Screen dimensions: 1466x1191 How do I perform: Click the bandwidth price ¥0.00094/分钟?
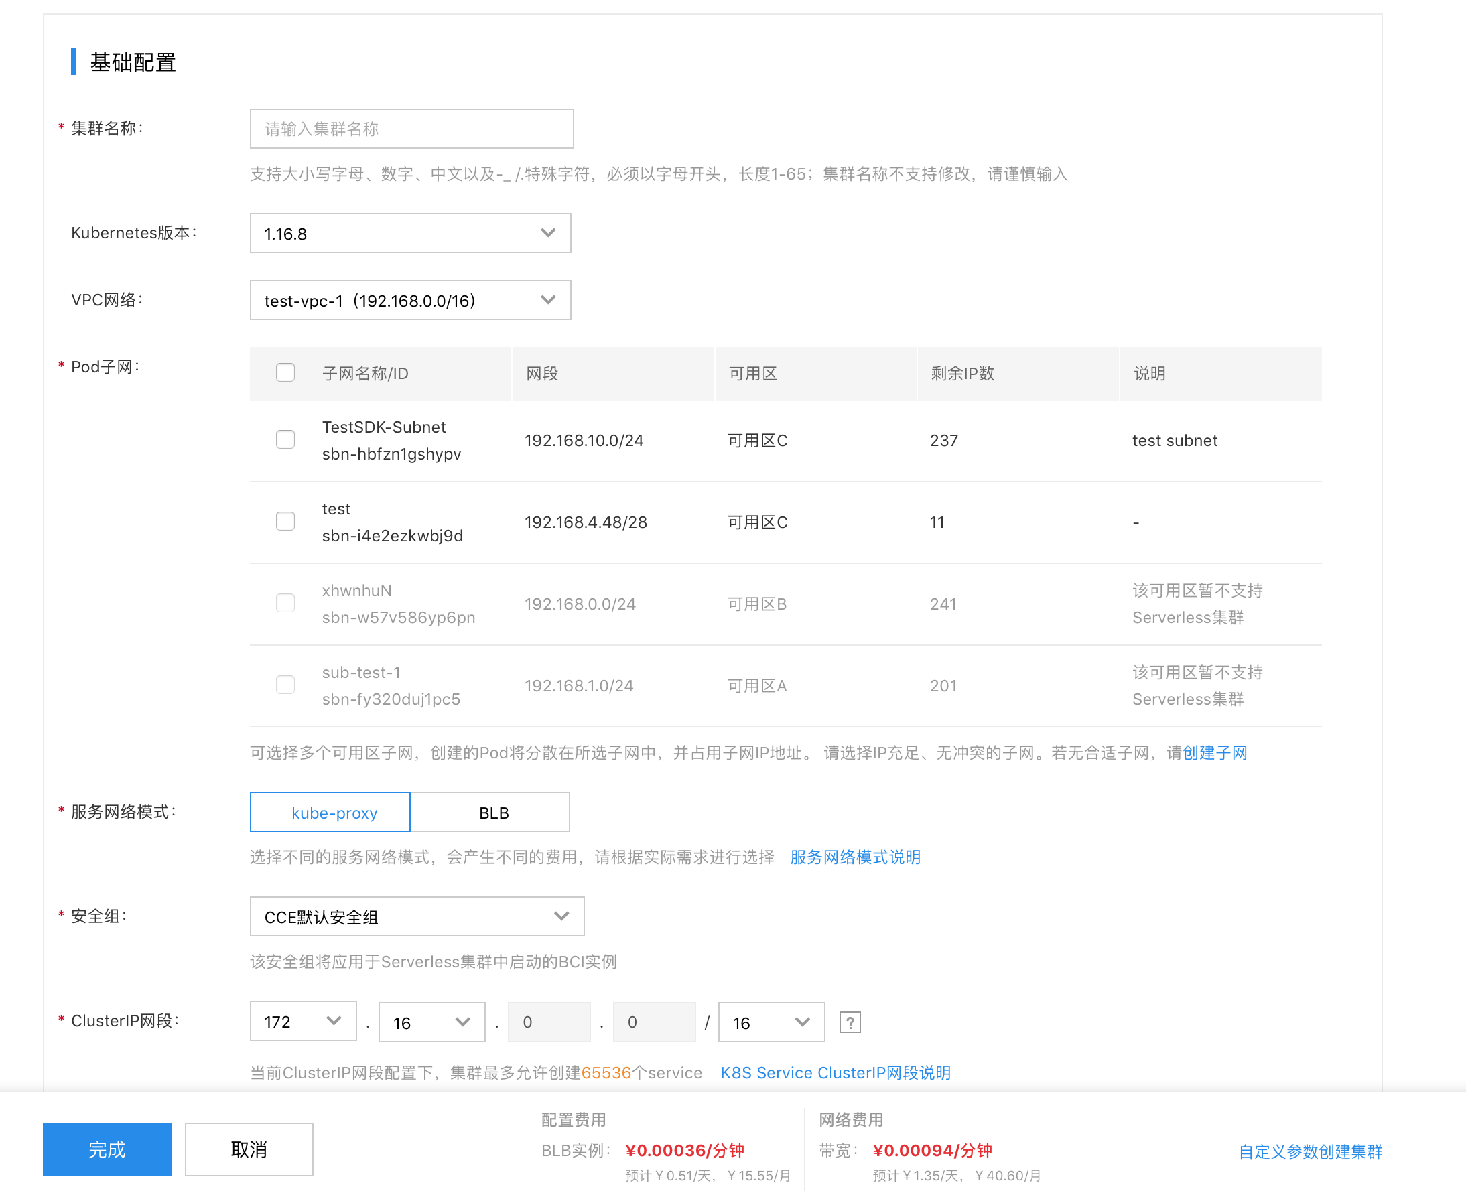coord(933,1151)
